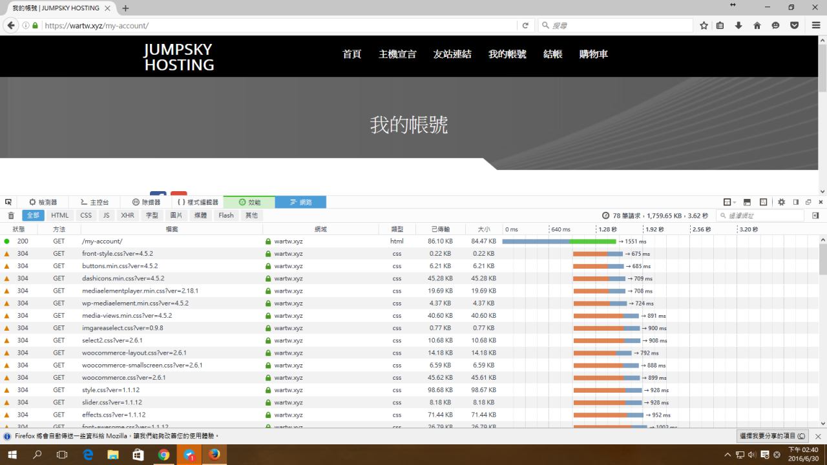Expand the network details side pane
This screenshot has height=465, width=827.
[815, 216]
